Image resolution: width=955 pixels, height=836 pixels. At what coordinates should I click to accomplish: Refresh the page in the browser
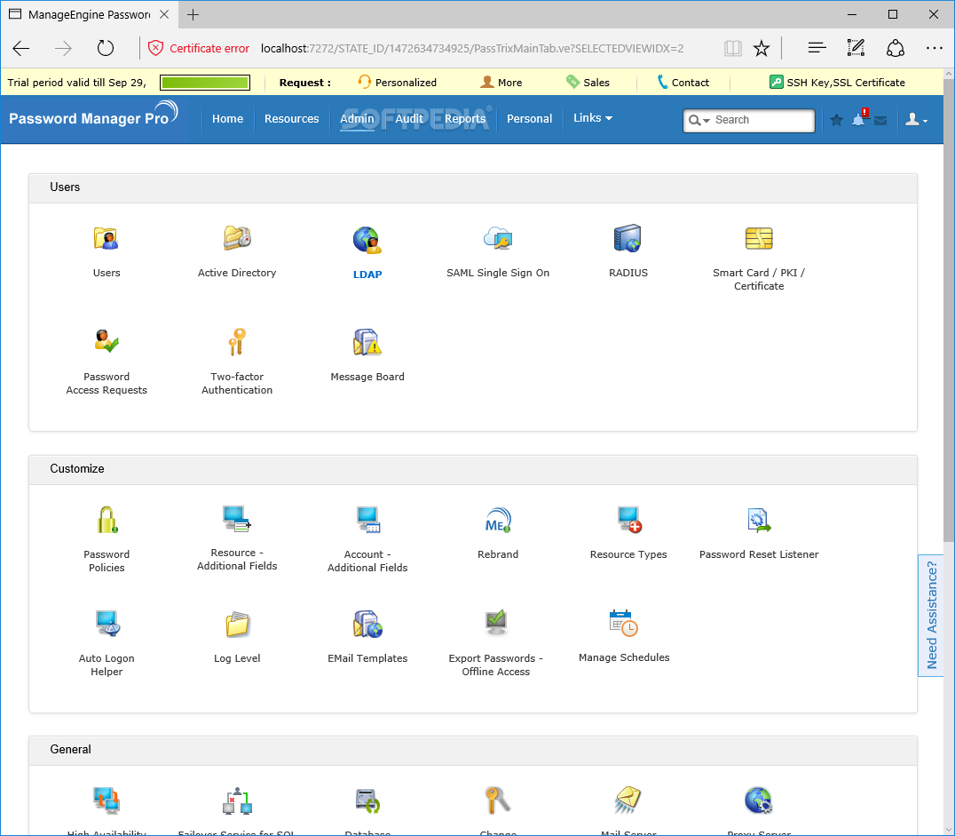[106, 48]
